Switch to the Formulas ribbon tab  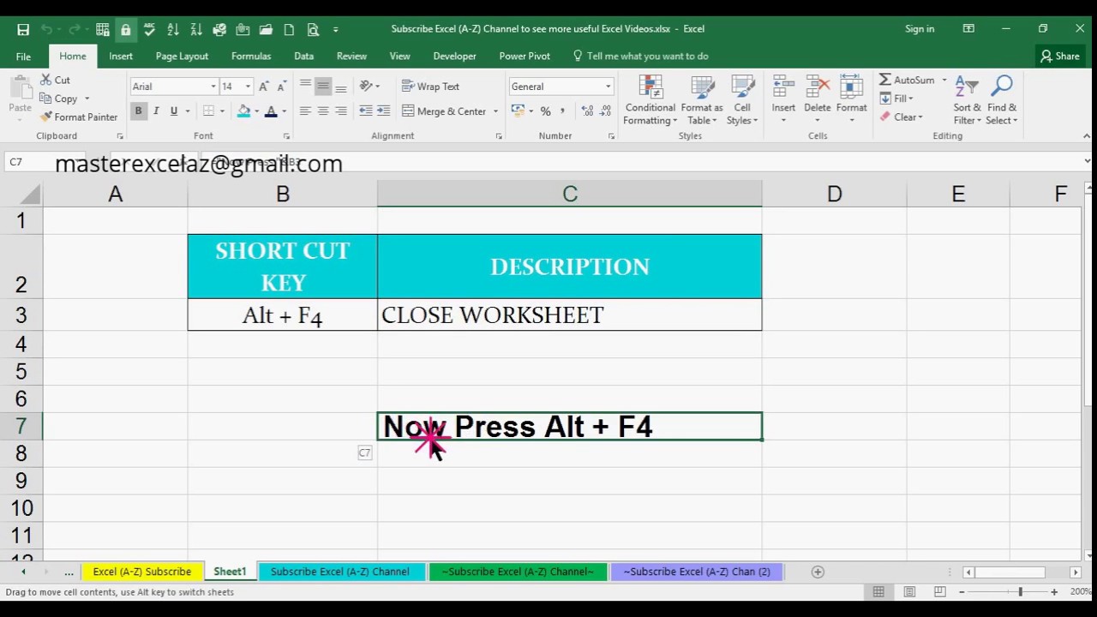251,56
